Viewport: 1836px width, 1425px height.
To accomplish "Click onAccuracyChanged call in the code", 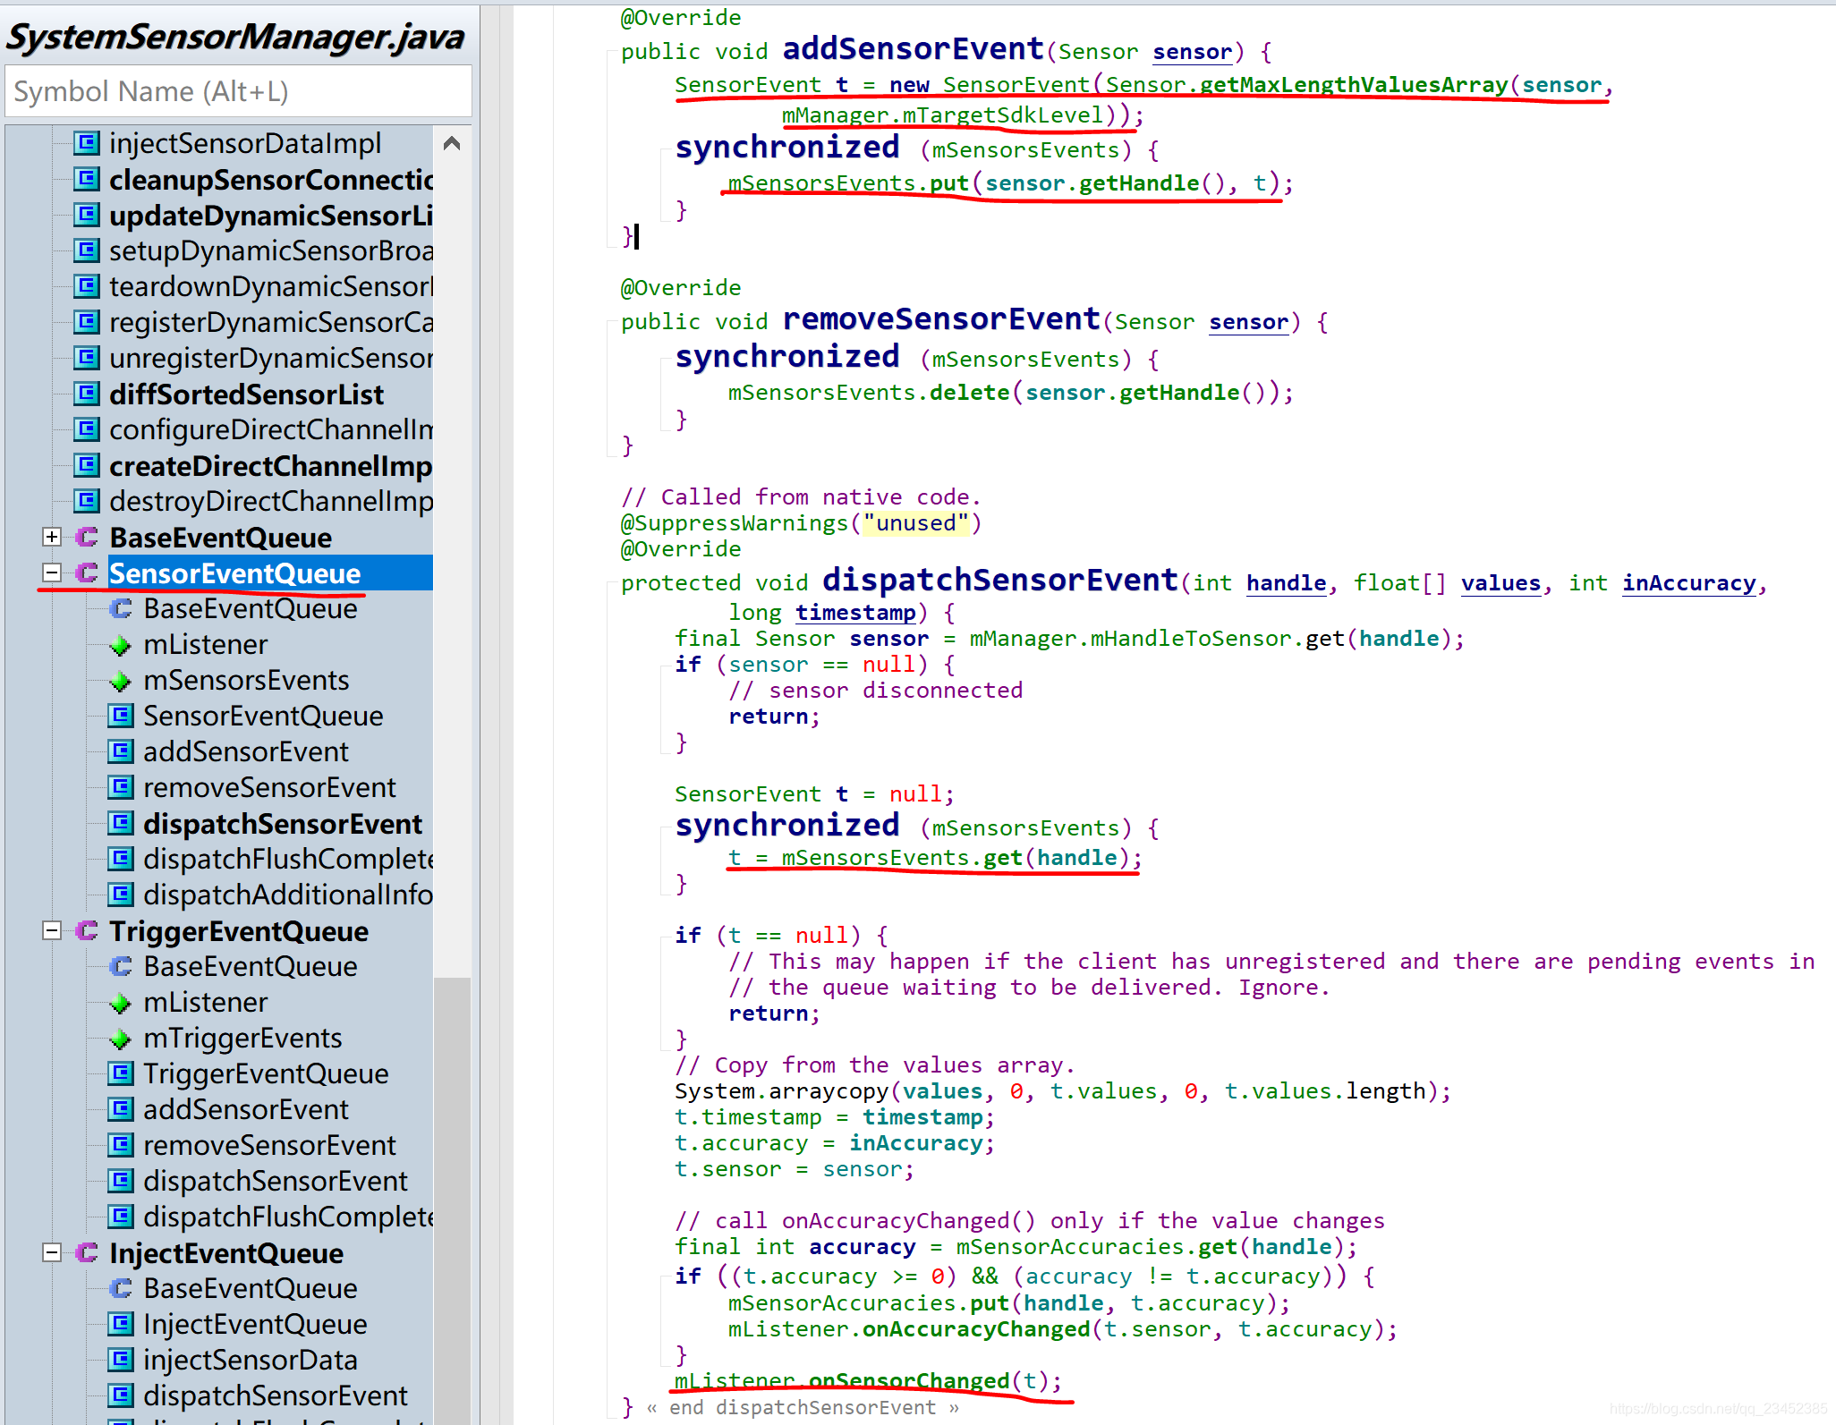I will pos(975,1328).
